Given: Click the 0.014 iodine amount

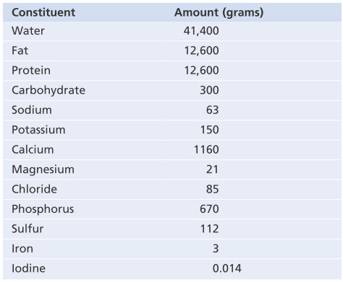Looking at the screenshot, I should click(x=226, y=268).
